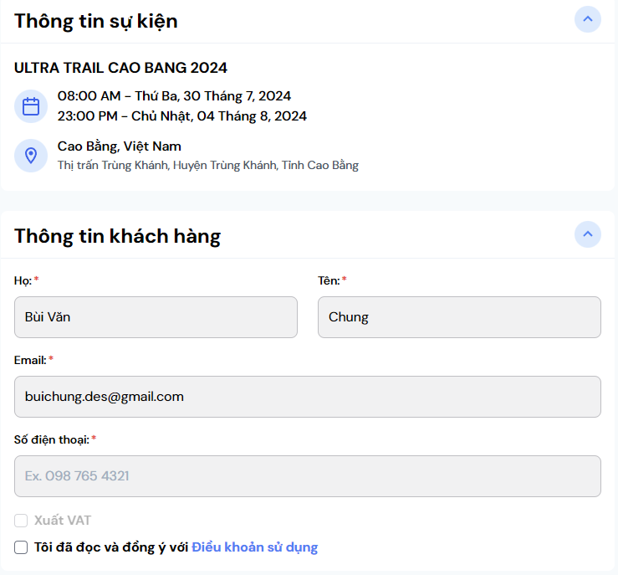Screen dimensions: 618x575
Task: Click the Cao Bằng, Việt Nam location text
Action: click(x=119, y=146)
